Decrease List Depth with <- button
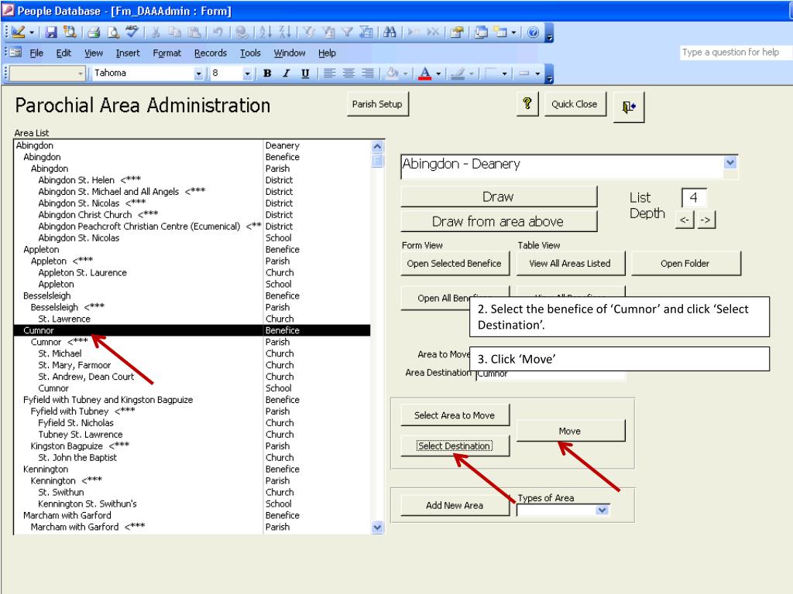This screenshot has height=594, width=793. pyautogui.click(x=685, y=220)
